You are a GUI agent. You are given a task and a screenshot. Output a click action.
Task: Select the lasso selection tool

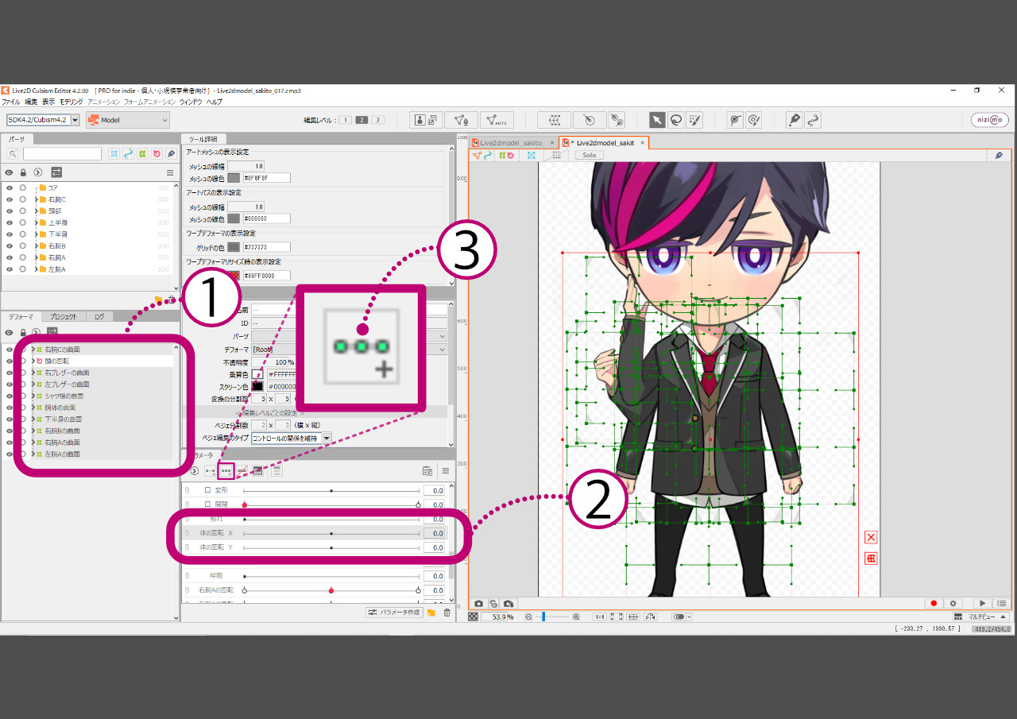pyautogui.click(x=675, y=120)
